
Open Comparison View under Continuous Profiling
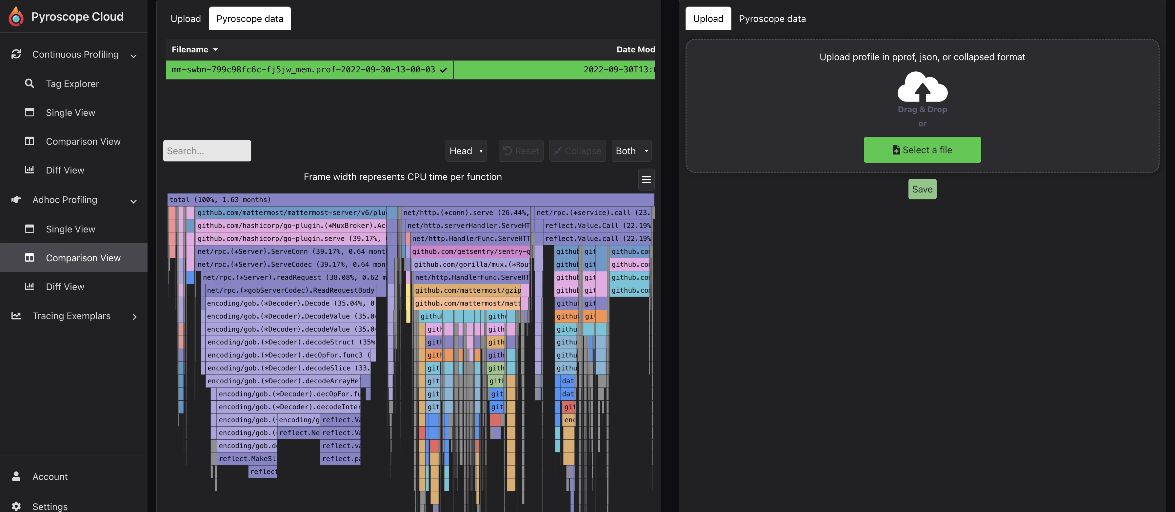(83, 141)
